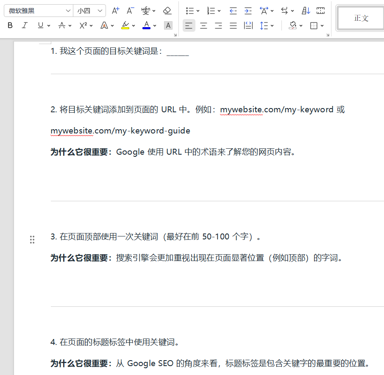Click the mywebsite.com/my-keyword-guide text
This screenshot has height=375, width=384.
pyautogui.click(x=120, y=131)
